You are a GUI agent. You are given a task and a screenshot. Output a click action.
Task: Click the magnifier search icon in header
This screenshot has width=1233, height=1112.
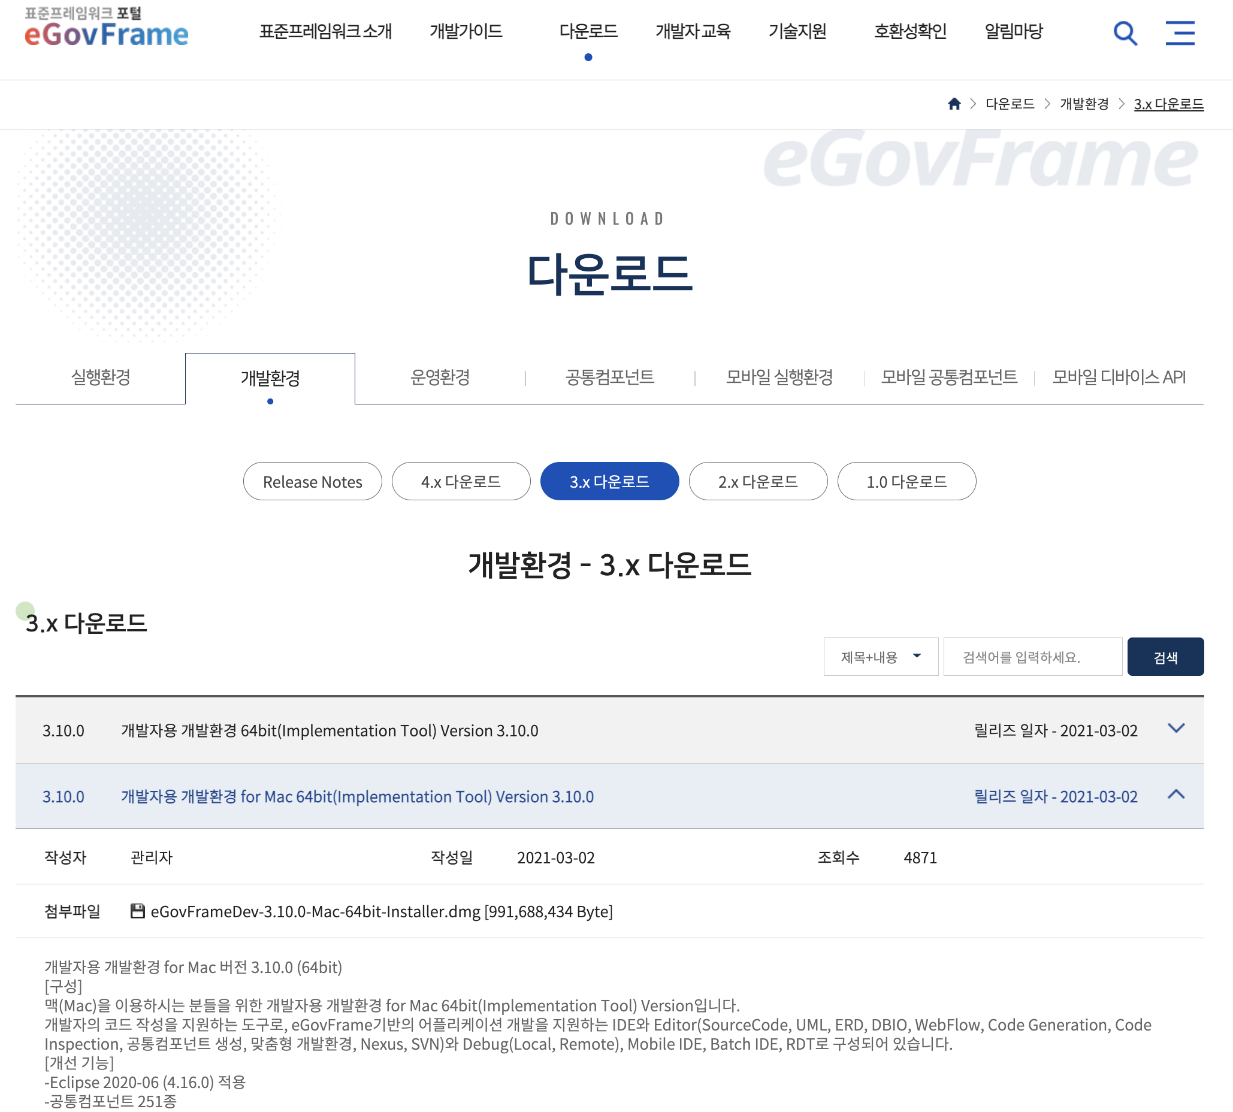tap(1125, 33)
